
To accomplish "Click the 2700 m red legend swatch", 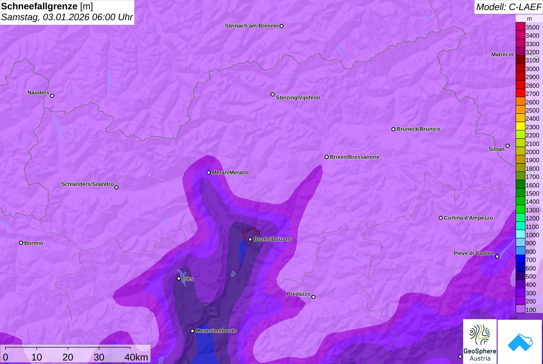I will coord(521,93).
